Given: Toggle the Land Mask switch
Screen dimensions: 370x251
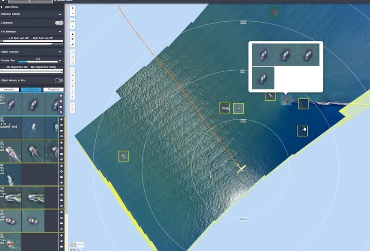Looking at the screenshot, I should pyautogui.click(x=59, y=23).
